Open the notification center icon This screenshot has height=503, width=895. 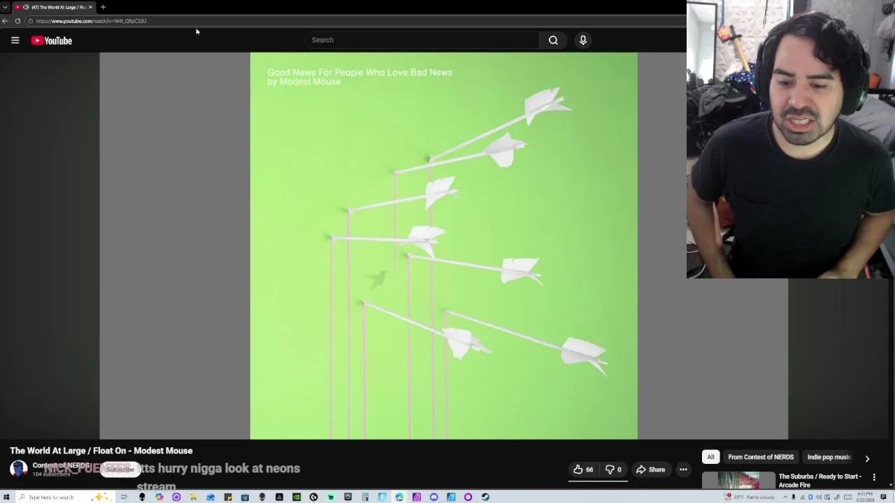pyautogui.click(x=883, y=497)
